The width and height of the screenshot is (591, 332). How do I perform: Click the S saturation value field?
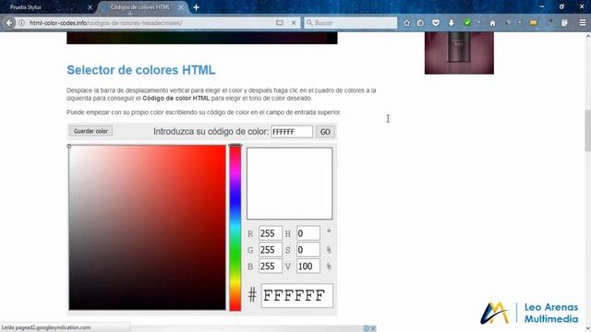pos(308,250)
